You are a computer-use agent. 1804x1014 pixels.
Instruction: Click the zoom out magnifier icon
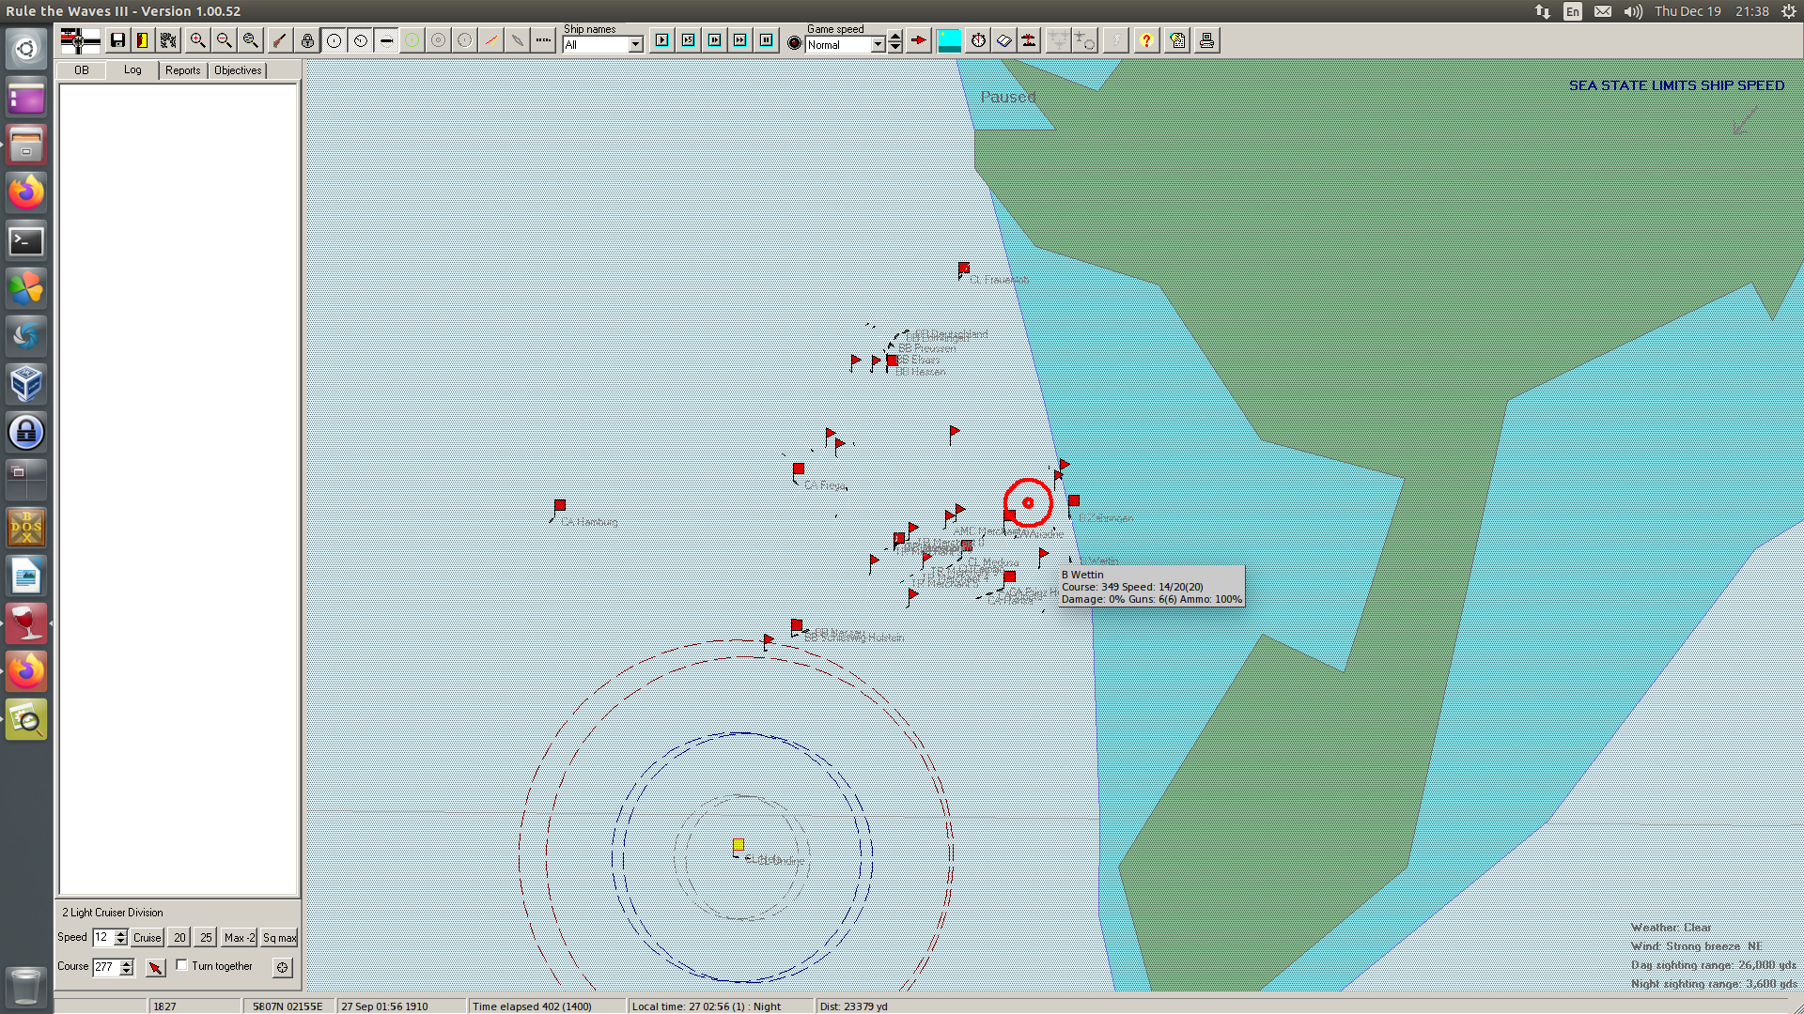pos(224,40)
